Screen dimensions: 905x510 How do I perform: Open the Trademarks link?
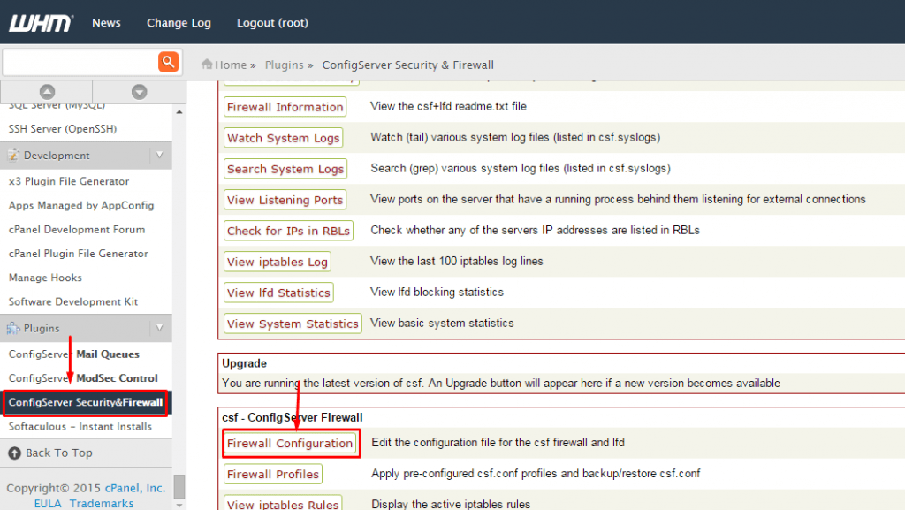(101, 503)
